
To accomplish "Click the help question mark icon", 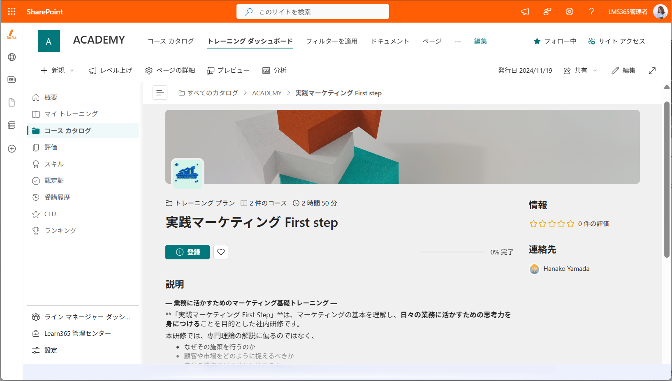I will pyautogui.click(x=591, y=12).
